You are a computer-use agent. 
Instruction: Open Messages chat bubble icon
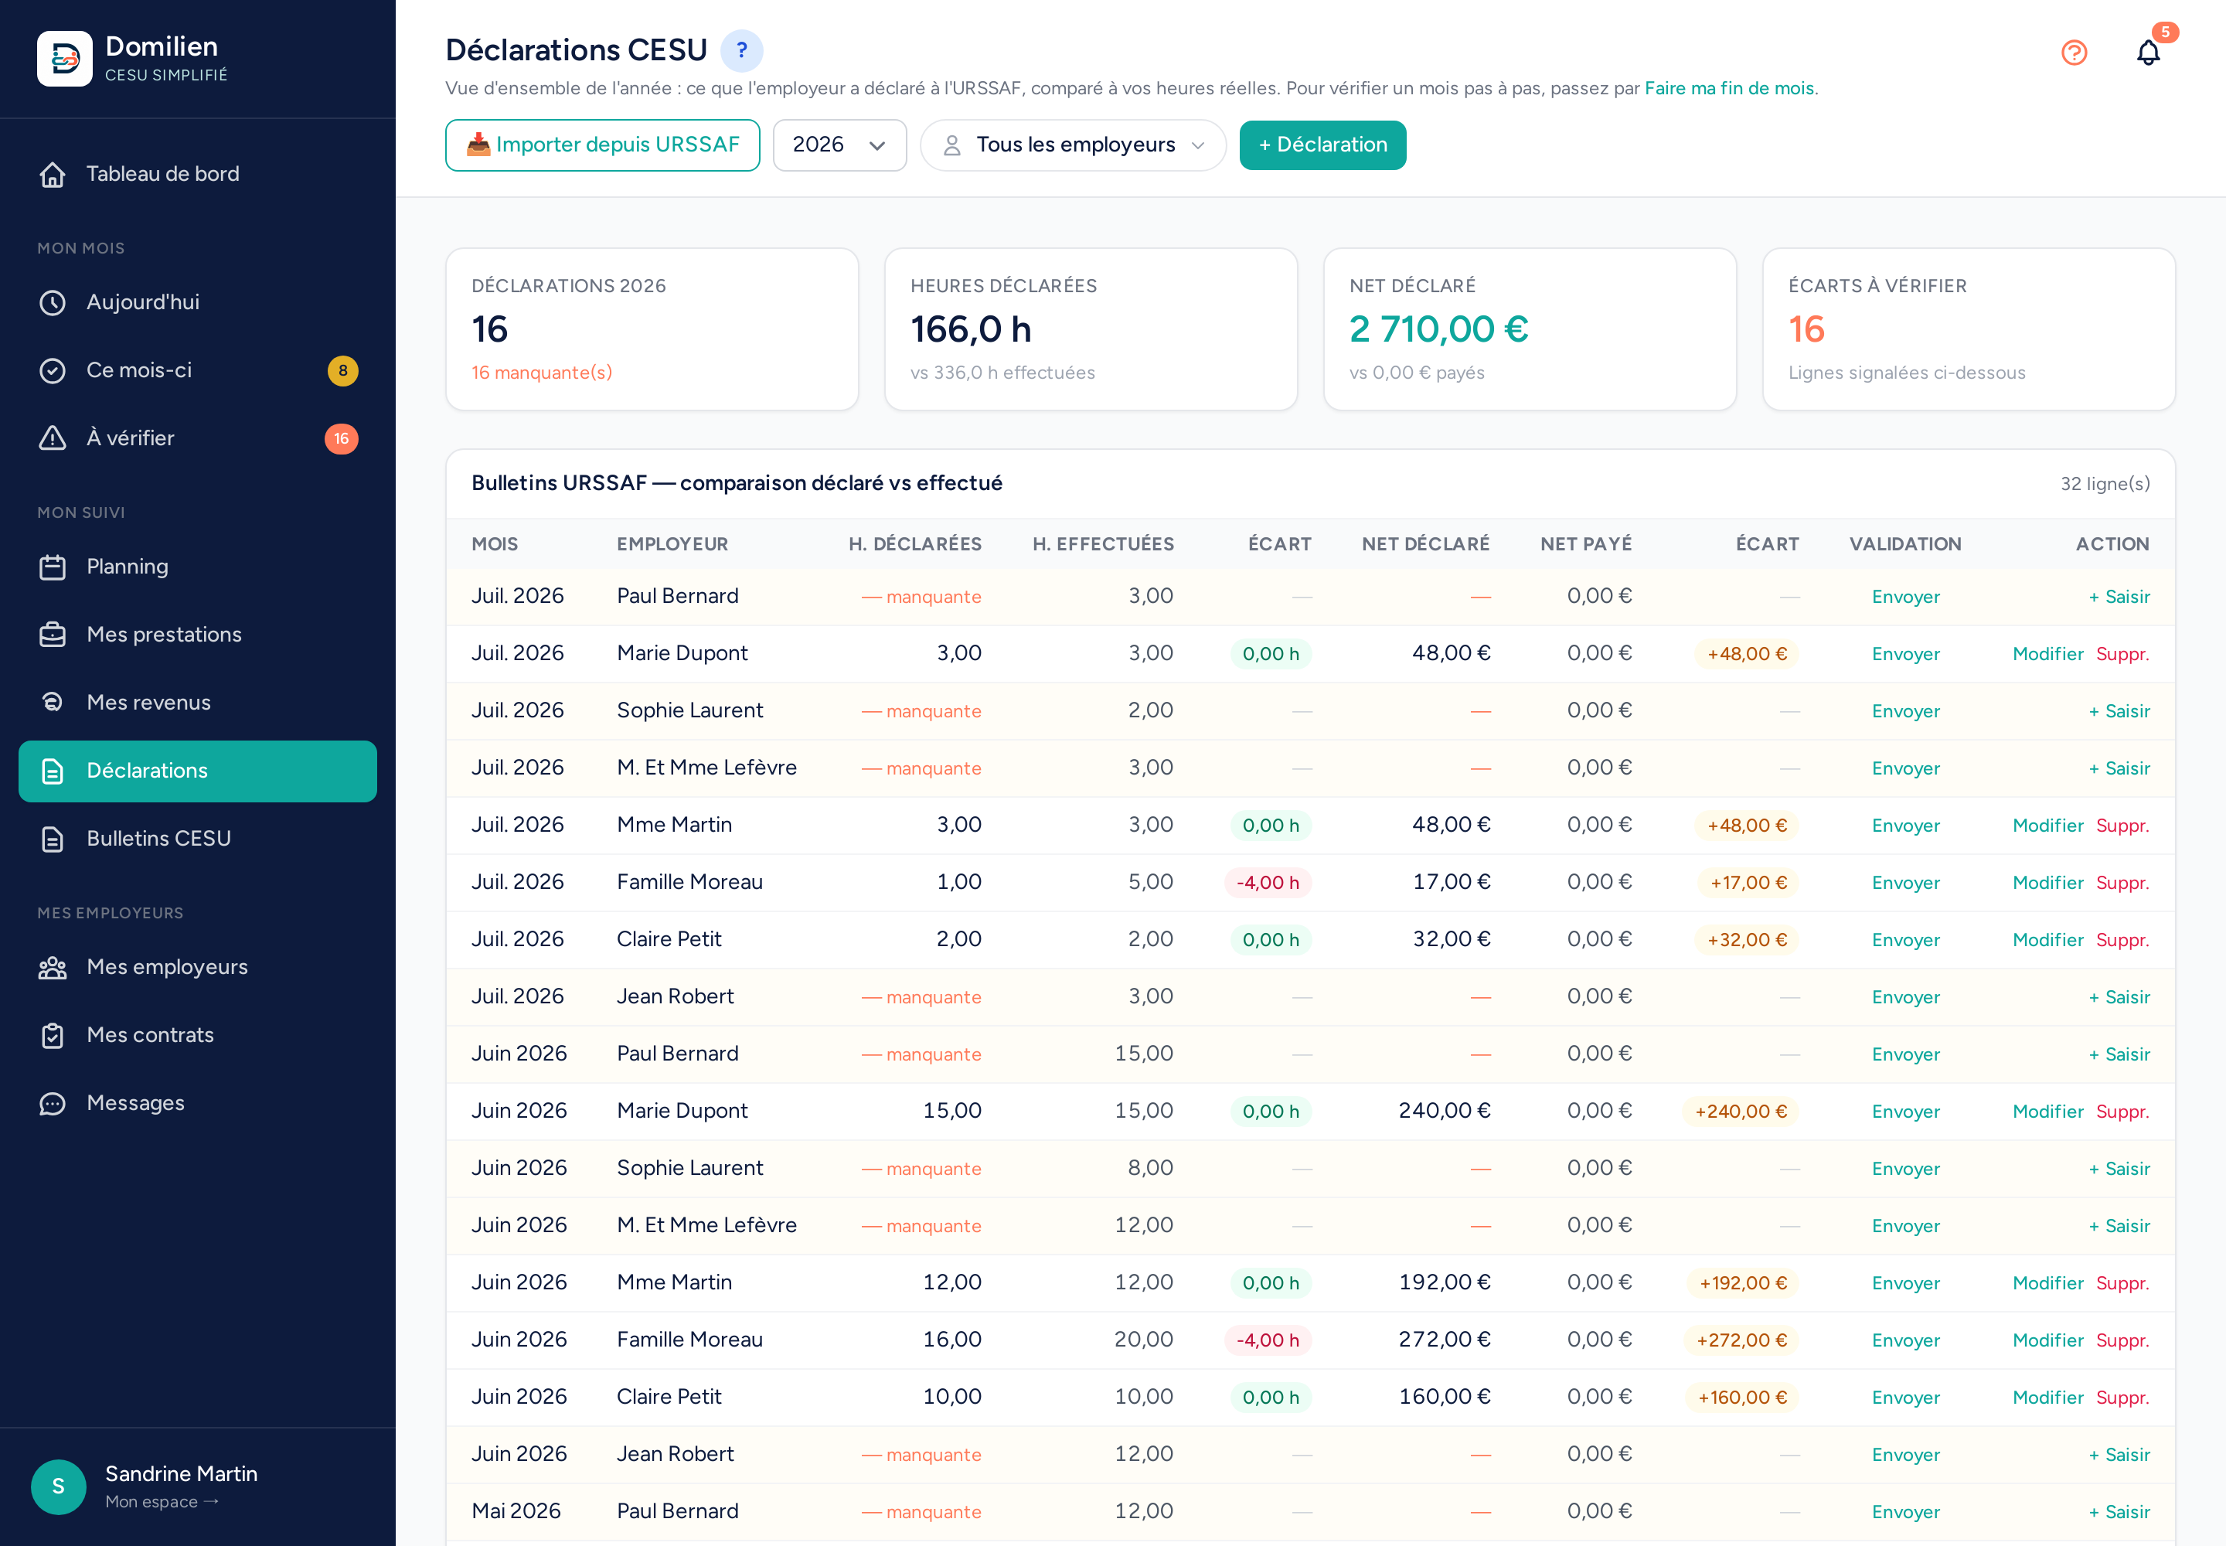tap(53, 1103)
